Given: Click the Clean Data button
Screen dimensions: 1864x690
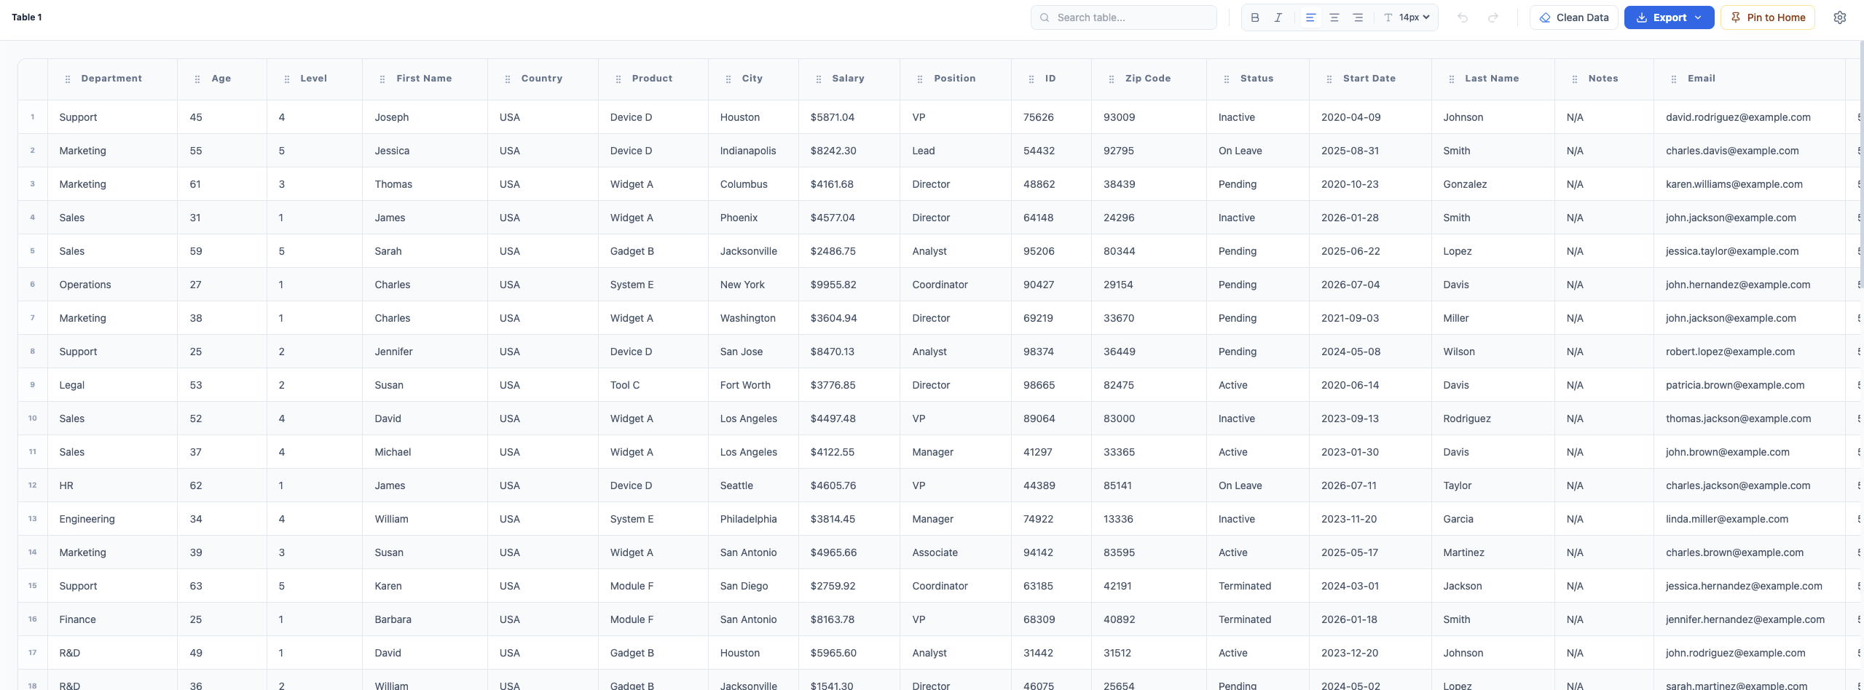Looking at the screenshot, I should coord(1573,17).
